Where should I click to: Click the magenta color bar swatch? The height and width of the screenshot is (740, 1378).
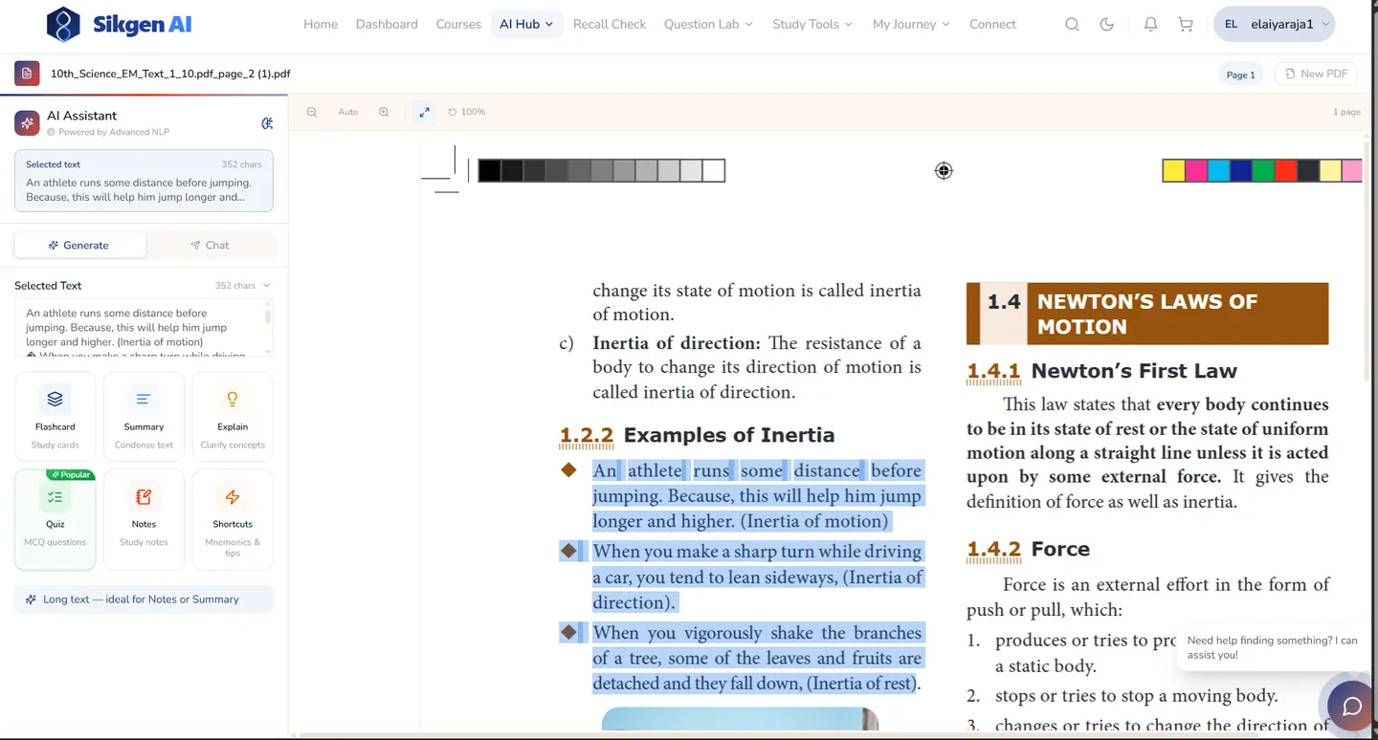tap(1196, 170)
